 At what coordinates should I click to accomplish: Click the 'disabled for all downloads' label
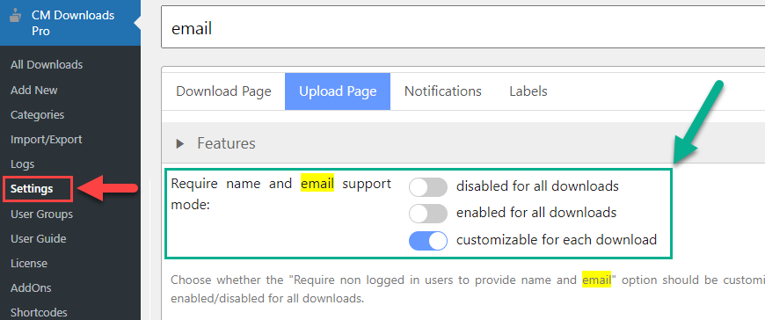point(537,186)
